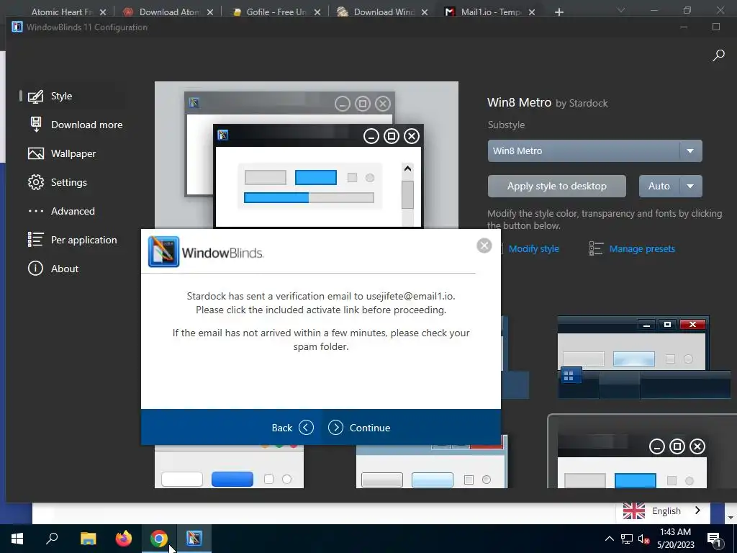Close the Mail1.io browser tab

coord(532,12)
